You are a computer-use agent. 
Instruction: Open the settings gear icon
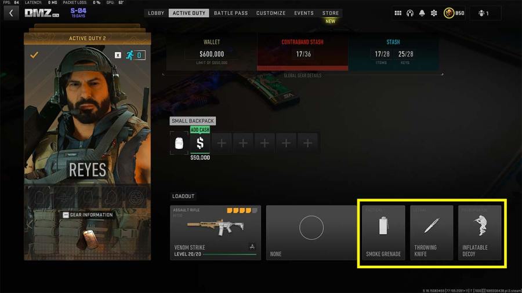434,13
